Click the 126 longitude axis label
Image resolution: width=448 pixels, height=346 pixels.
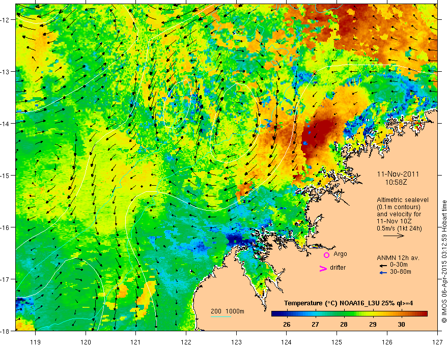coord(387,342)
